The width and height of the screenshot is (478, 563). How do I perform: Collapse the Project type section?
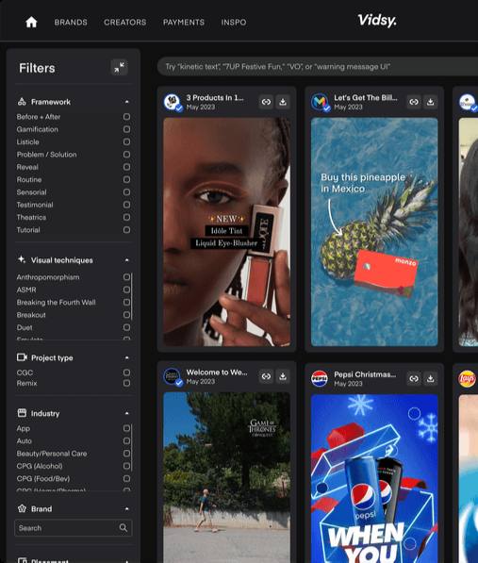click(x=126, y=357)
